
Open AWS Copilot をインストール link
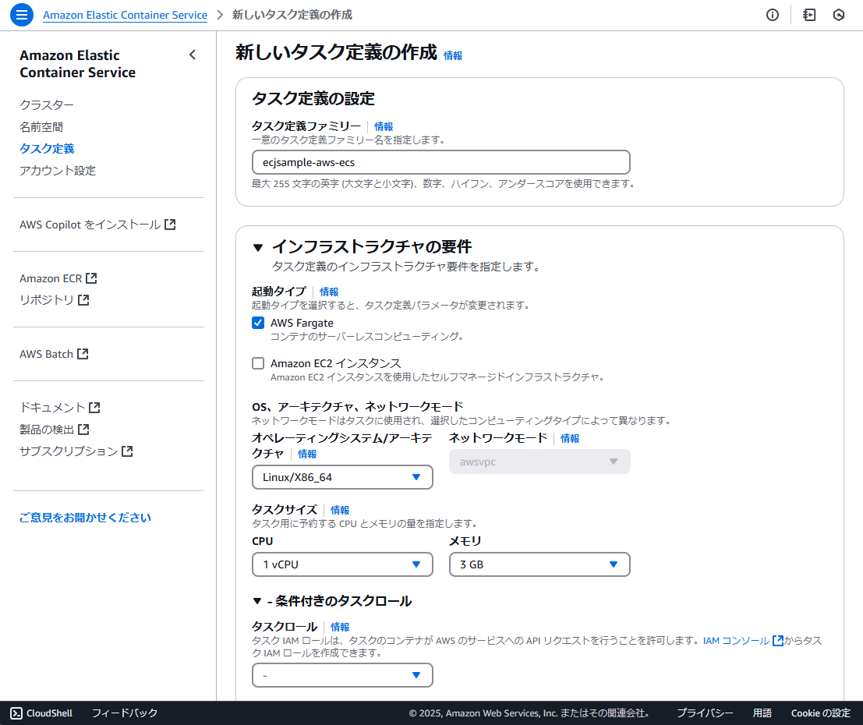pos(90,224)
